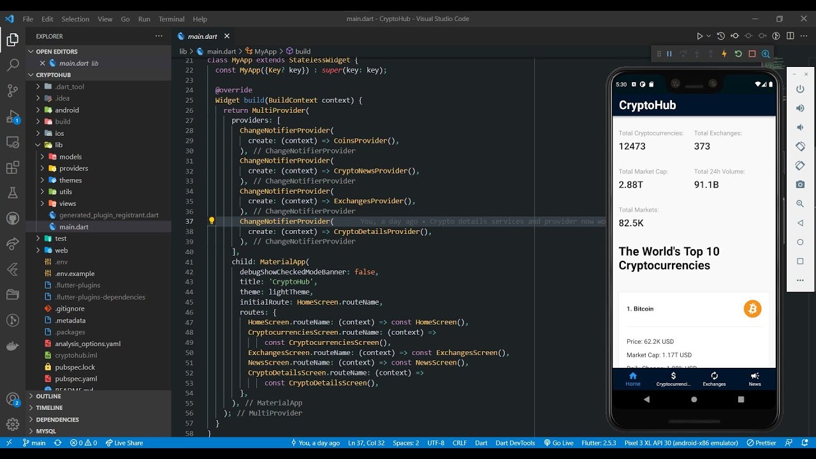Screen dimensions: 816x459
Task: Open run options dropdown arrow
Action: point(708,36)
